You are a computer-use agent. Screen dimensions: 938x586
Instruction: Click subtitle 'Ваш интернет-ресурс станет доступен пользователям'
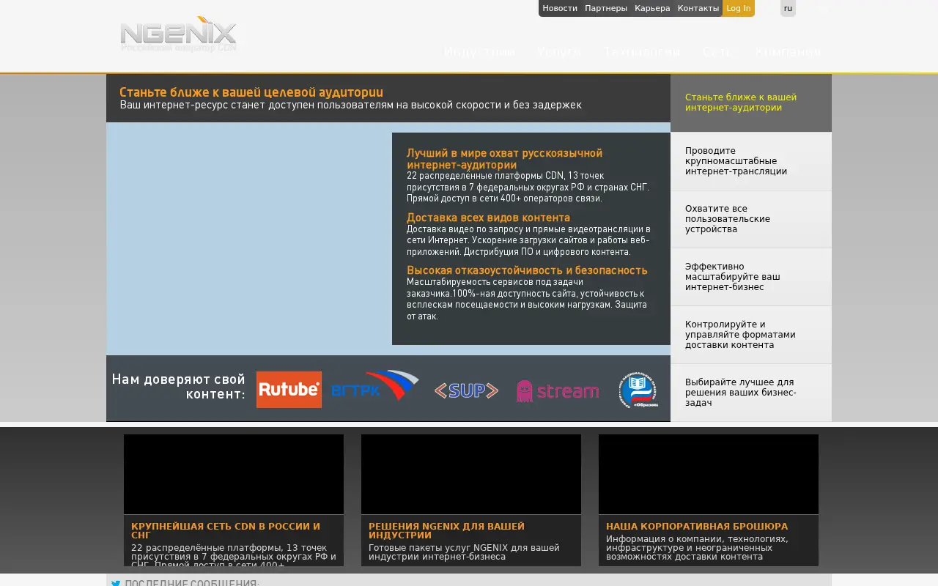pos(351,105)
